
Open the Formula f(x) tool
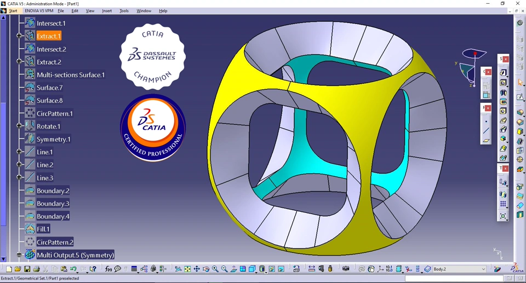click(x=108, y=269)
